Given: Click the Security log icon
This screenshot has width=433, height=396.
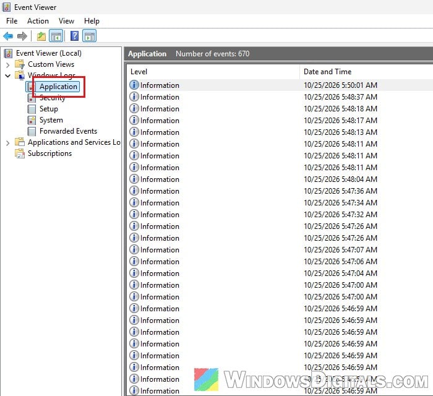Looking at the screenshot, I should 32,98.
